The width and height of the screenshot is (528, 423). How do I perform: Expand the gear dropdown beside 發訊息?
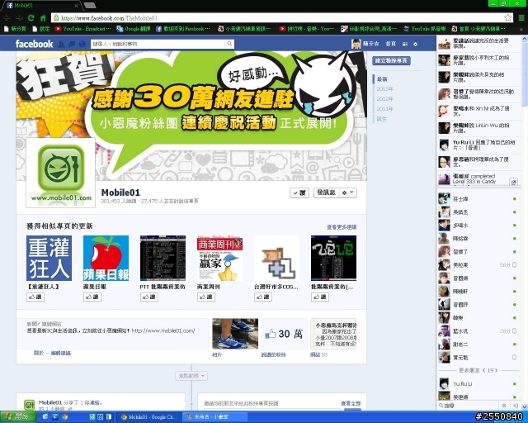348,192
